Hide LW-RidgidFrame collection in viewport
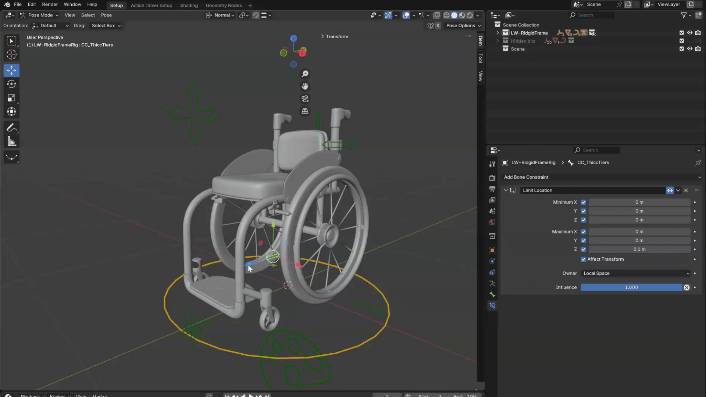 (x=690, y=33)
